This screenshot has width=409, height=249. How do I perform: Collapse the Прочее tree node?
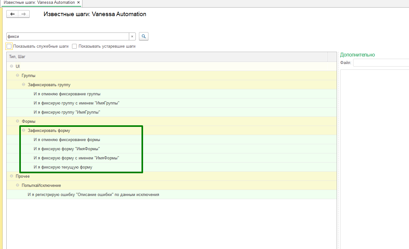point(12,176)
